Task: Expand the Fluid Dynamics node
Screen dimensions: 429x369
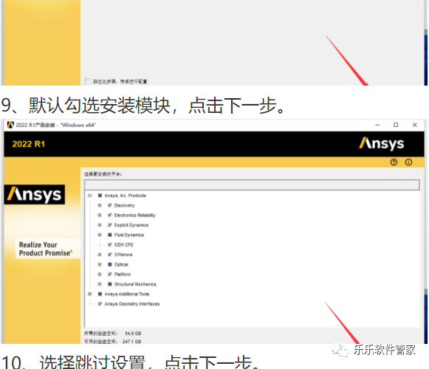Action: (100, 235)
